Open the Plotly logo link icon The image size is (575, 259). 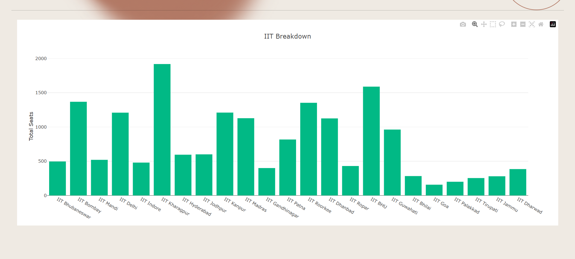pos(553,24)
